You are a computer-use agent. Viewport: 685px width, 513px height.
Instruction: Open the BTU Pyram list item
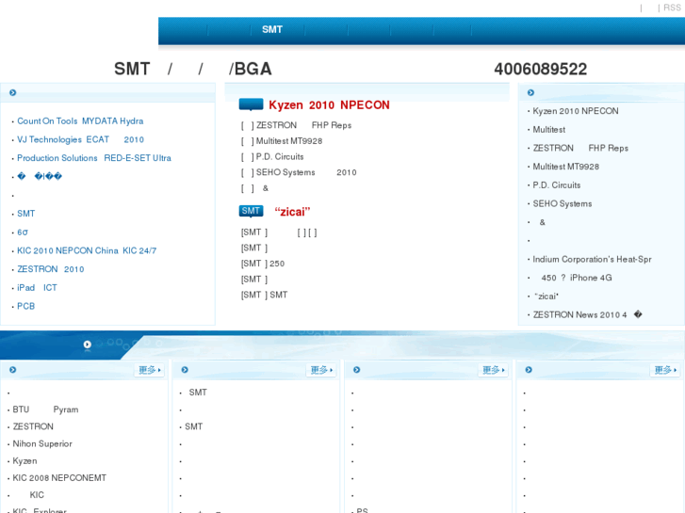pyautogui.click(x=45, y=409)
